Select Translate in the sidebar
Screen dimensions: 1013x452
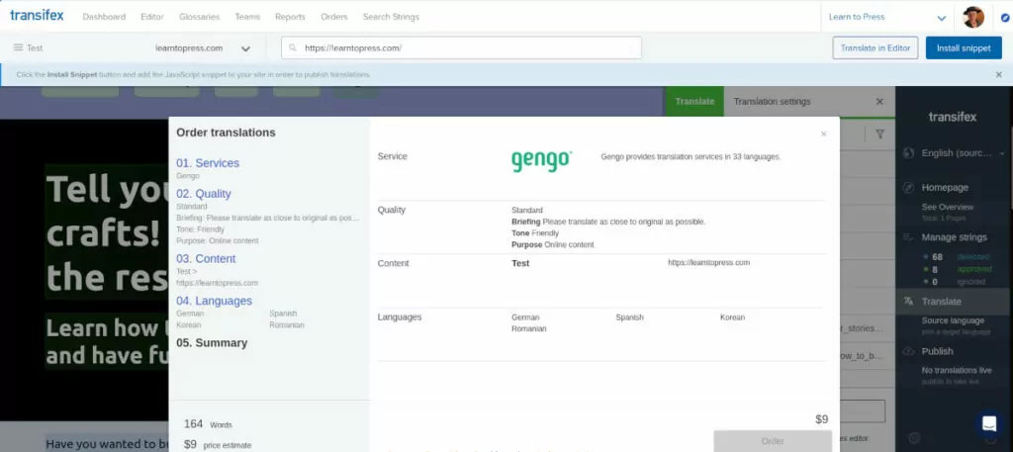(x=942, y=302)
